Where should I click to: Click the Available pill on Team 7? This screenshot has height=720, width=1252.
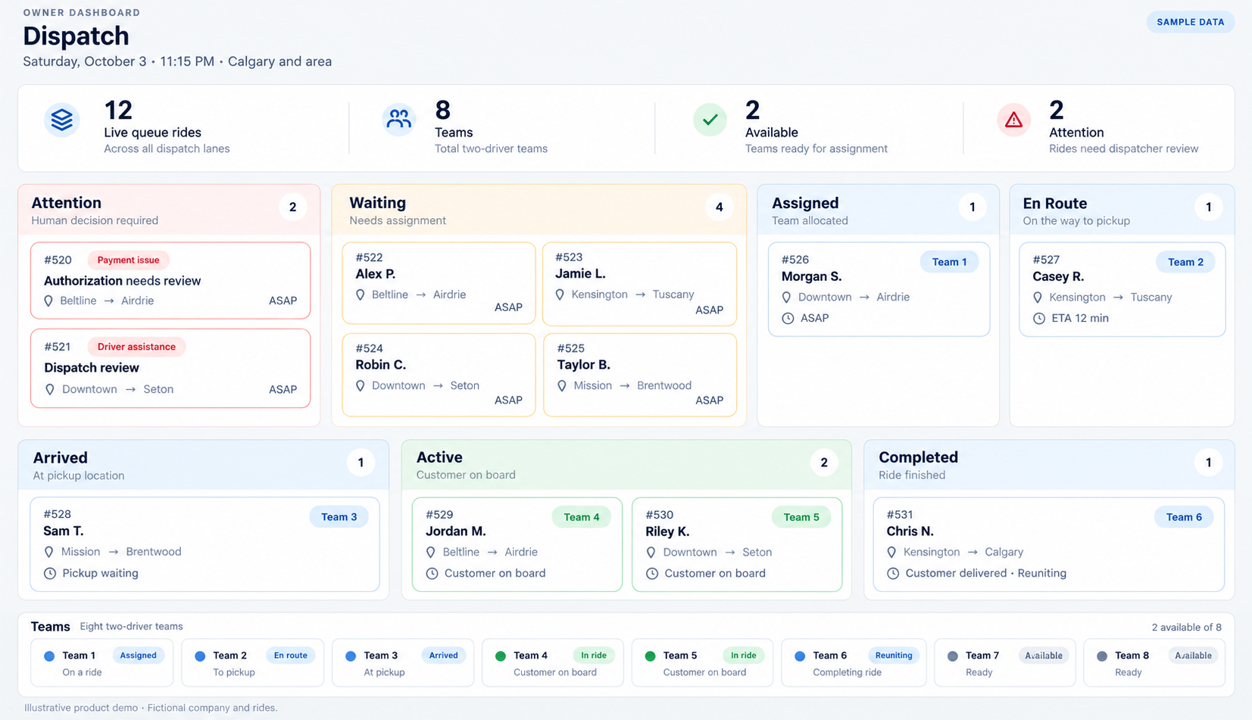(1044, 656)
